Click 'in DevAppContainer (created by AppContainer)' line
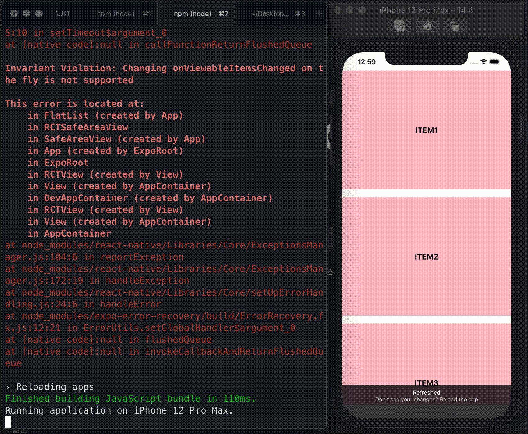The width and height of the screenshot is (528, 434). (x=150, y=198)
